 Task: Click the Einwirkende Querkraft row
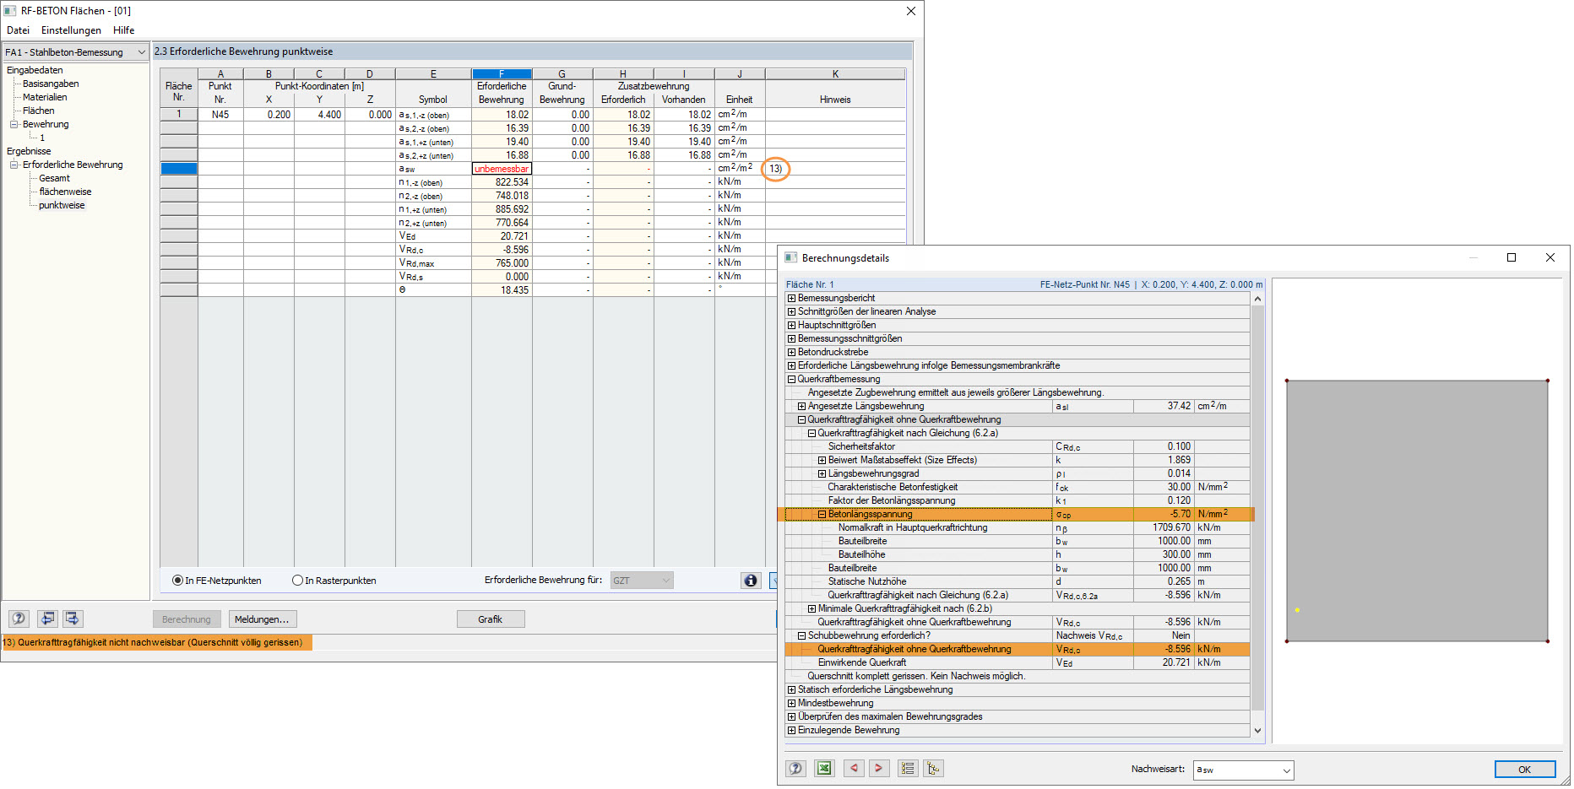coord(1017,662)
